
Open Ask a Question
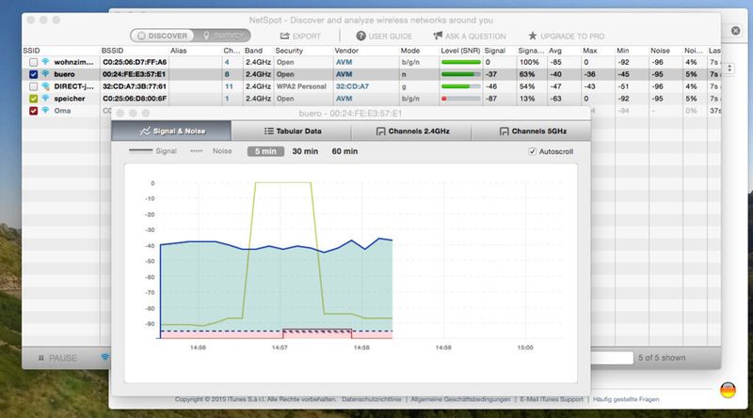(x=470, y=36)
